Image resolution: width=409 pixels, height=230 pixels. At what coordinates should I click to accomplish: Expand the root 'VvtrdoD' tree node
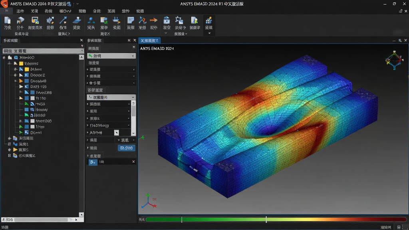[4, 57]
